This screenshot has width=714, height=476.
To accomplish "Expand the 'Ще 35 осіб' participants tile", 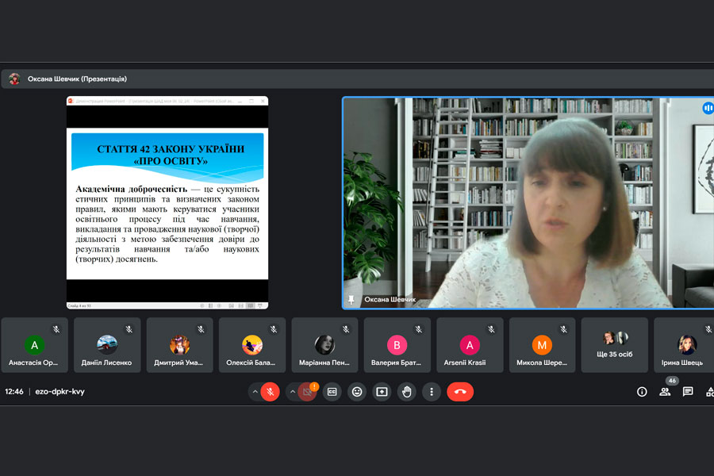I will 615,345.
